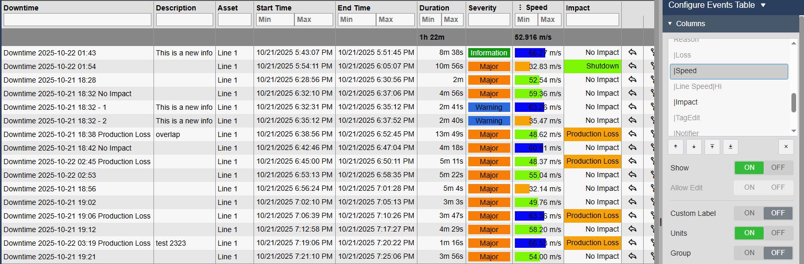Focus the Severity filter input
Viewport: 804px width, 264px height.
pyautogui.click(x=489, y=19)
